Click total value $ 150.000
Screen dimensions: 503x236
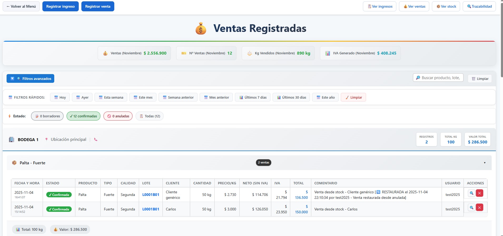pyautogui.click(x=301, y=209)
